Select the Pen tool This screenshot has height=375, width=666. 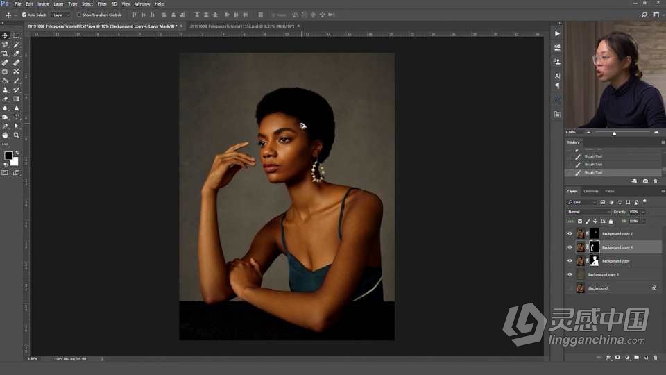point(5,126)
